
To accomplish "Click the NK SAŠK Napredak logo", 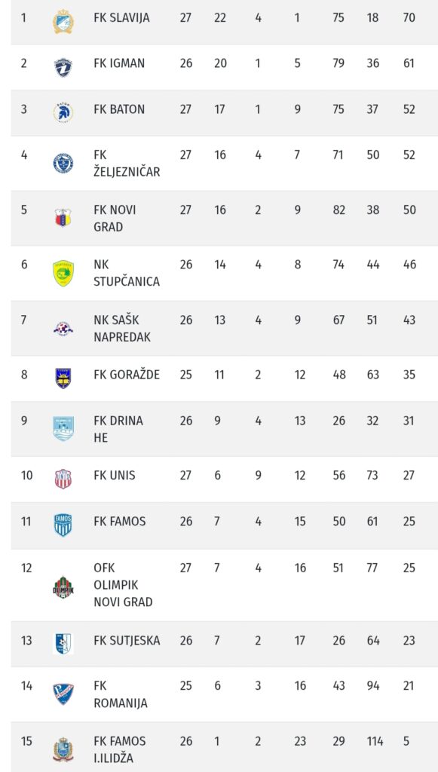I will point(63,328).
